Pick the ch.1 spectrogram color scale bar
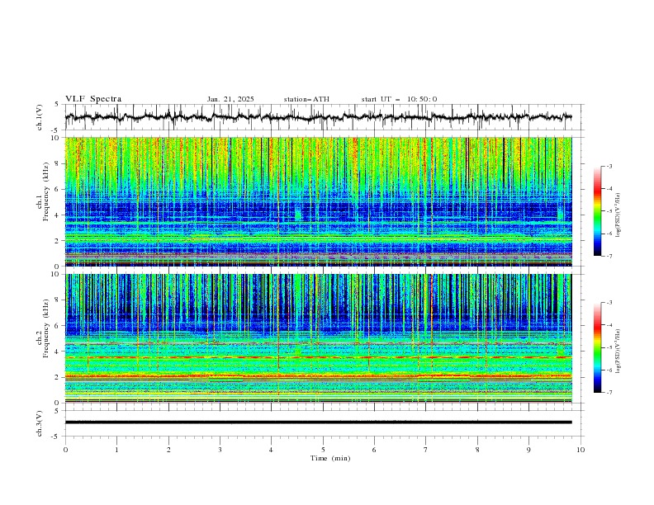 tap(598, 211)
